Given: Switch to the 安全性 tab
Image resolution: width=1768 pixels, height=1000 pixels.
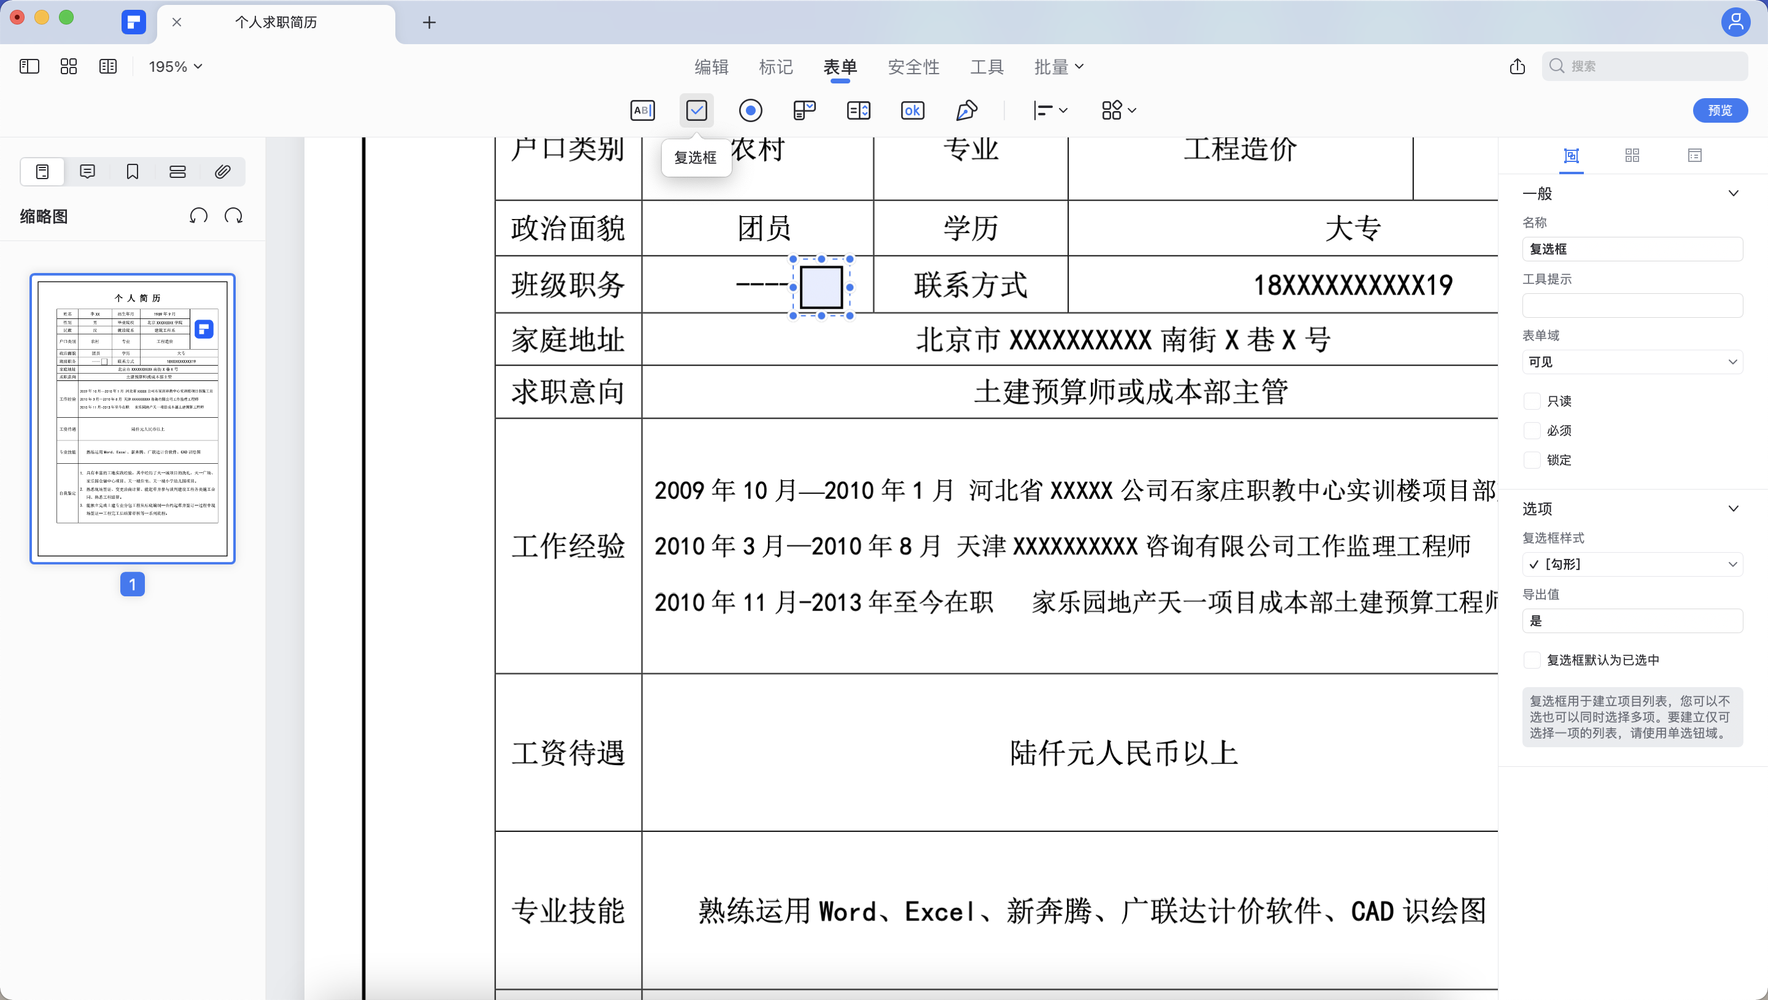Looking at the screenshot, I should tap(913, 67).
